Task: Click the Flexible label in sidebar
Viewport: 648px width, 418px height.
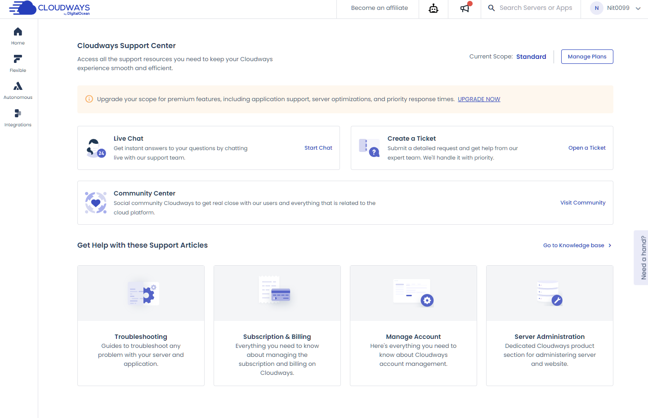Action: coord(18,71)
